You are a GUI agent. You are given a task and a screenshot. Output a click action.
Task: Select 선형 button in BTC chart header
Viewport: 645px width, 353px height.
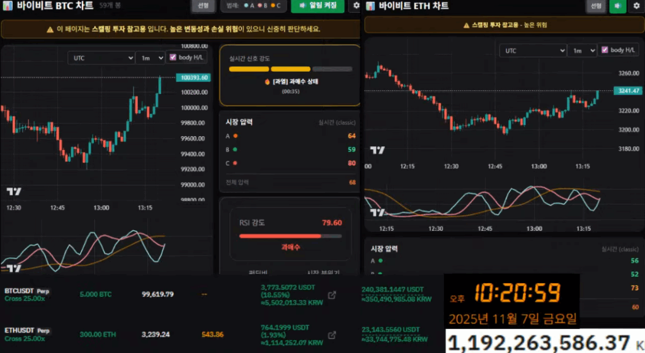(203, 6)
